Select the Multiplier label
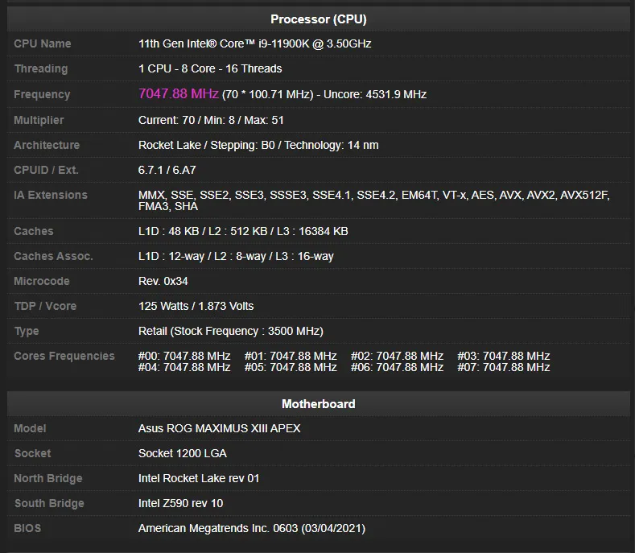Screen dimensions: 635x553 [x=39, y=120]
